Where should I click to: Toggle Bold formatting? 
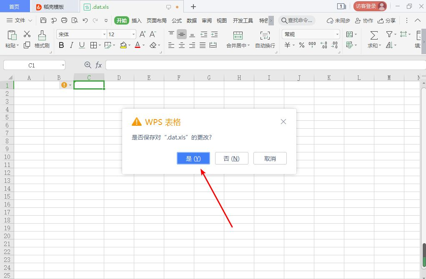point(61,45)
